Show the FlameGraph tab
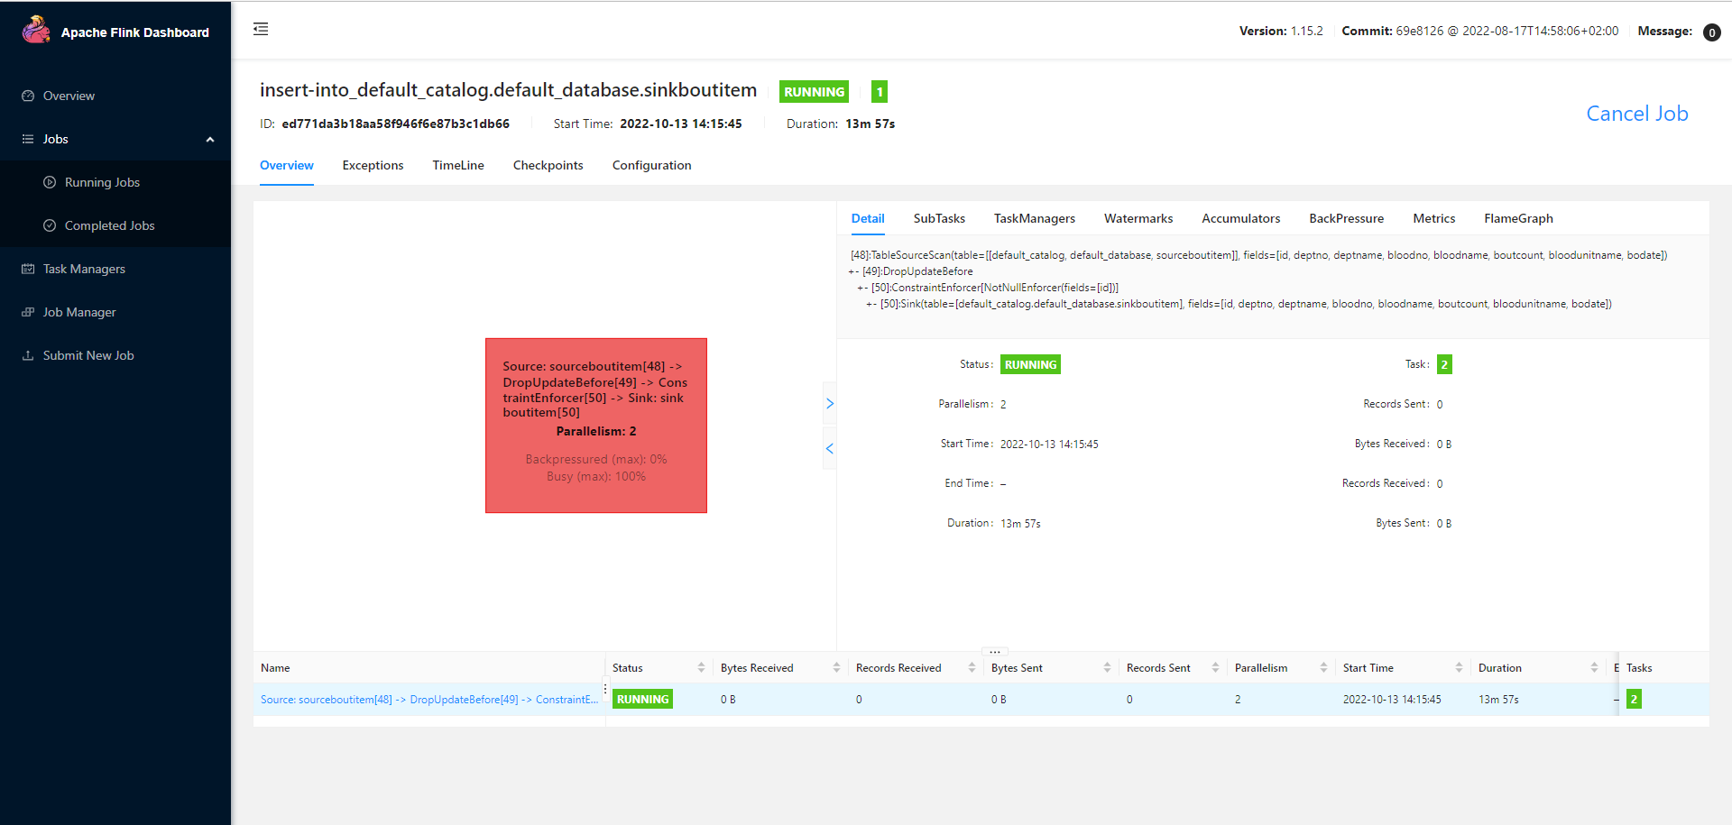This screenshot has width=1732, height=825. [x=1518, y=218]
